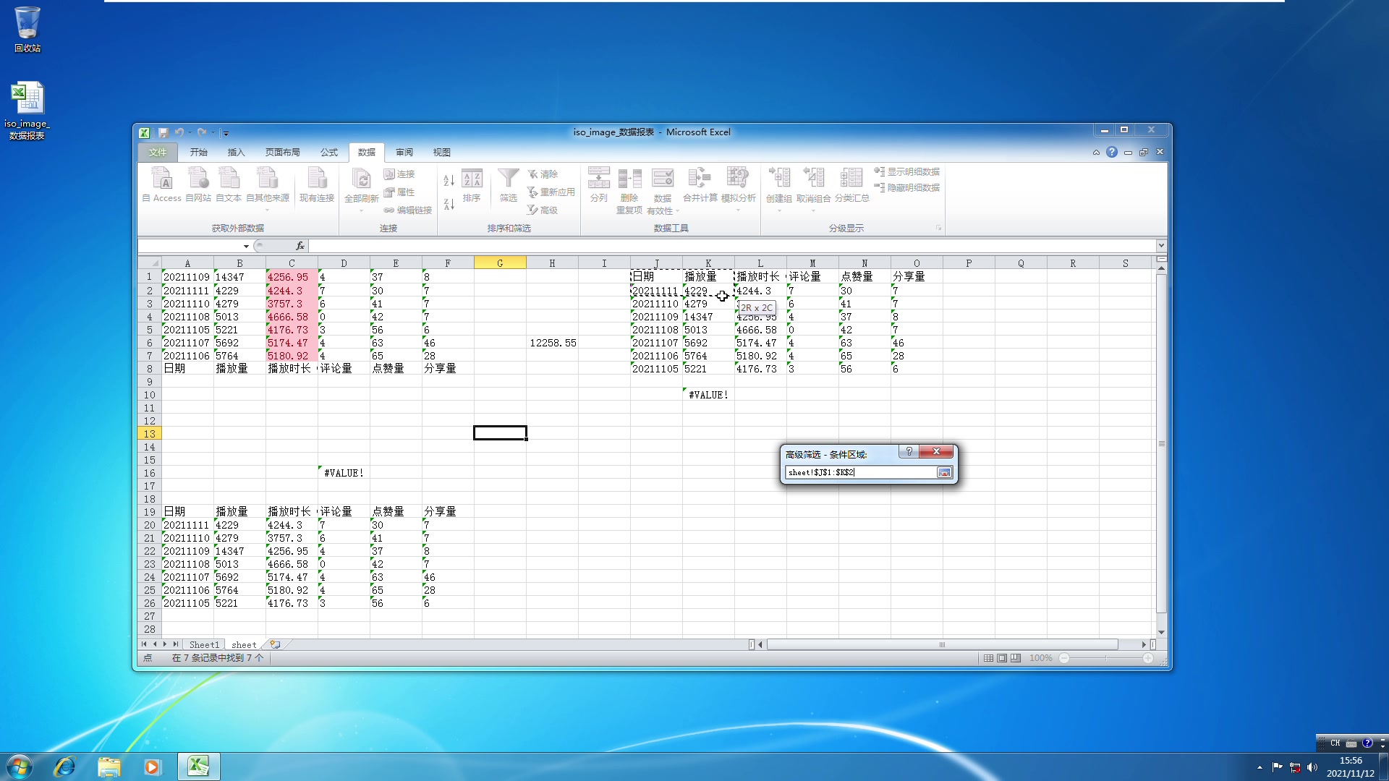Image resolution: width=1389 pixels, height=781 pixels.
Task: Switch to the 审阅 (Review) ribbon tab
Action: click(404, 152)
